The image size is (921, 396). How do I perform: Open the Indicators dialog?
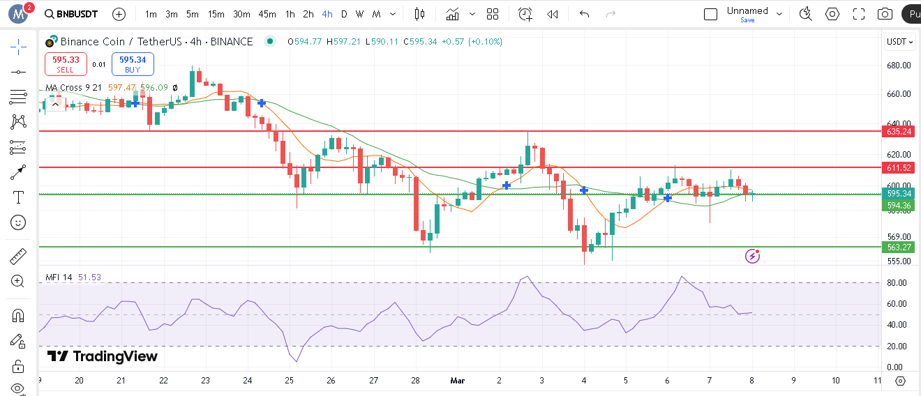453,14
